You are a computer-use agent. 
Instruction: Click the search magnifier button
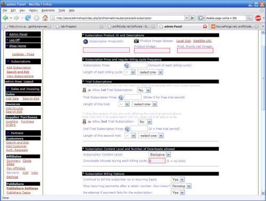tap(249, 18)
